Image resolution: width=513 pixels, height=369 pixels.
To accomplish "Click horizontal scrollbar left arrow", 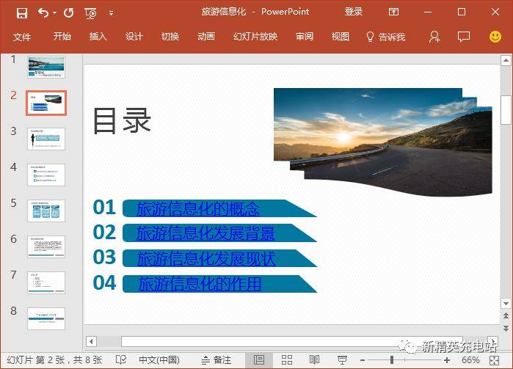I will 91,342.
